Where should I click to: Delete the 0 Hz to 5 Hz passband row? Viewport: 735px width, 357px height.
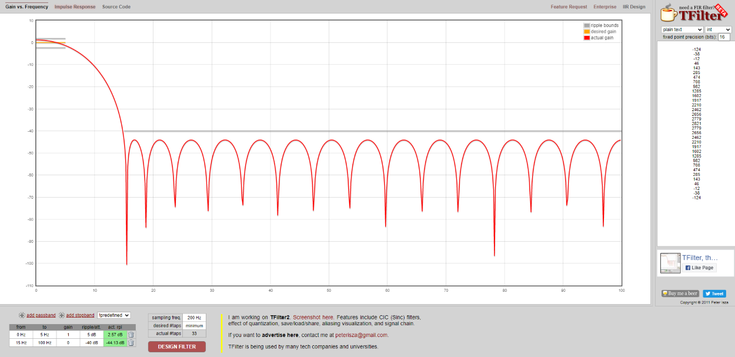pos(131,335)
